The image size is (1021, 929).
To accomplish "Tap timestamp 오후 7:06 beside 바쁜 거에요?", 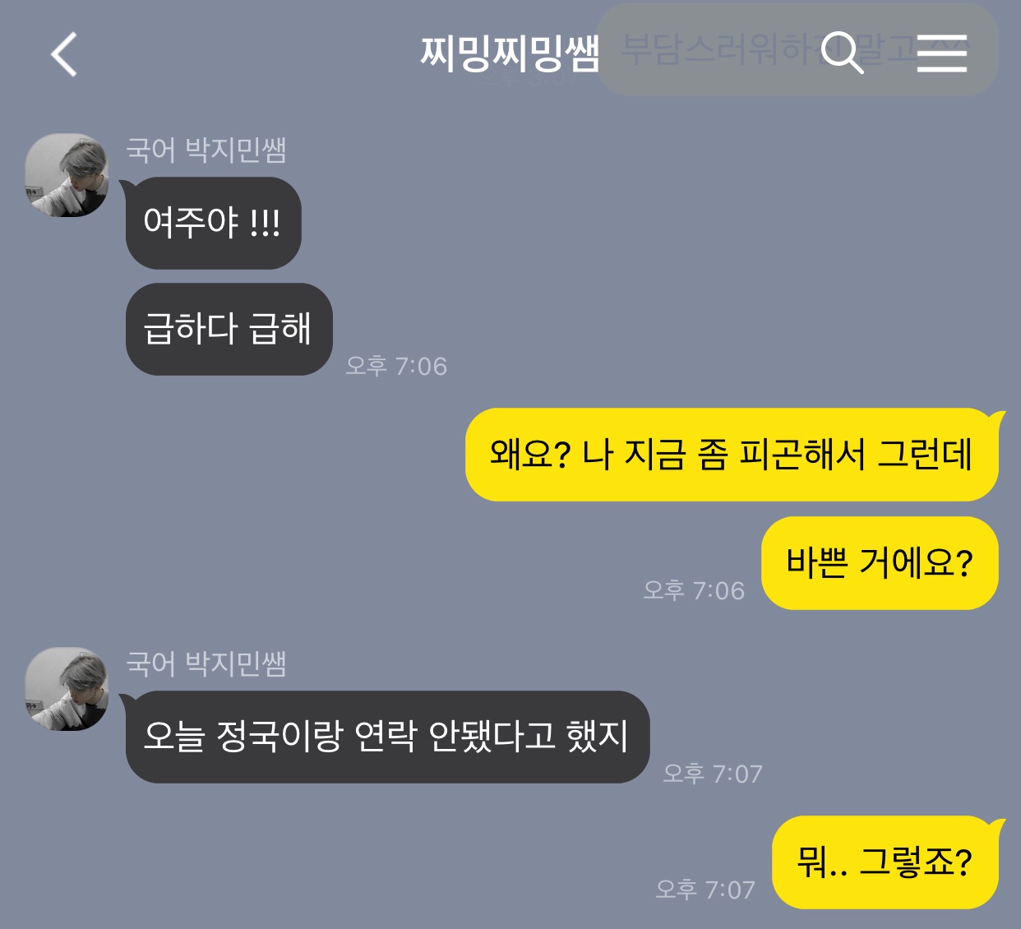I will click(694, 590).
